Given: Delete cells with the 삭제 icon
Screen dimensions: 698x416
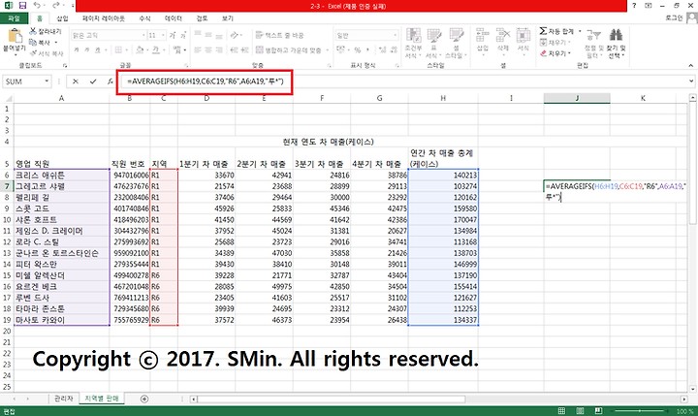Looking at the screenshot, I should coord(503,40).
